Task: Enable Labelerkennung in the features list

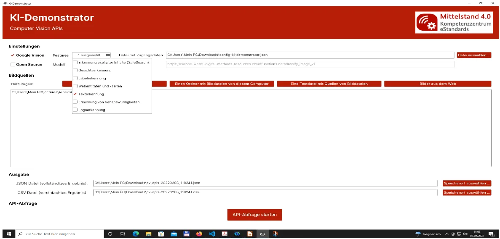Action: pyautogui.click(x=75, y=78)
